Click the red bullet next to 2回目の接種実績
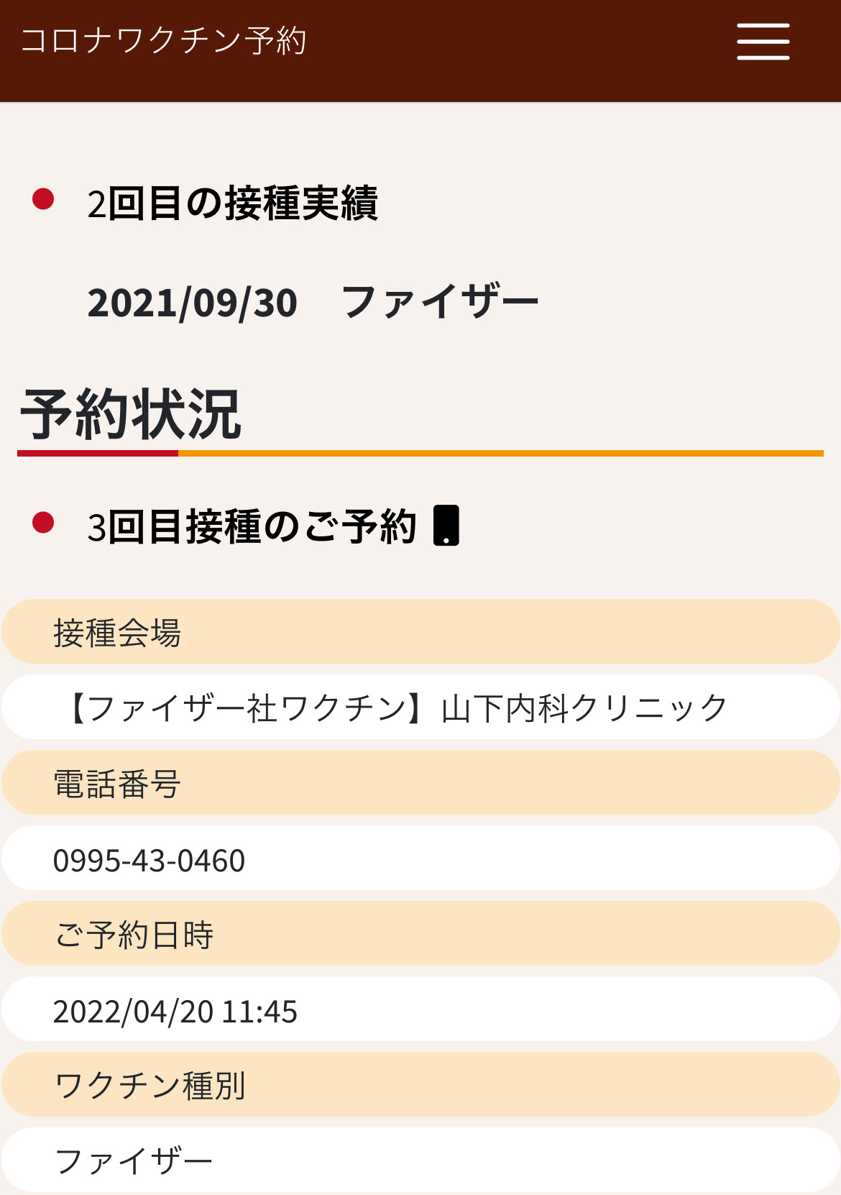 point(43,199)
